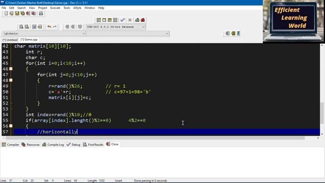Open the View menu
This screenshot has height=183, width=325.
point(31,8)
